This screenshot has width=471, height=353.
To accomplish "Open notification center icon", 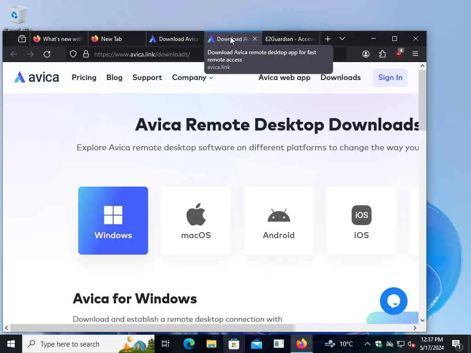I will point(457,344).
